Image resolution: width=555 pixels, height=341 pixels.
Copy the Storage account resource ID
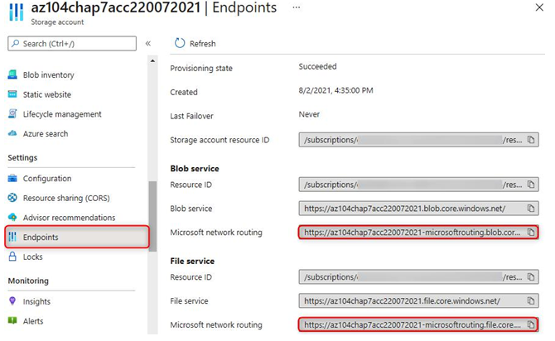click(531, 140)
